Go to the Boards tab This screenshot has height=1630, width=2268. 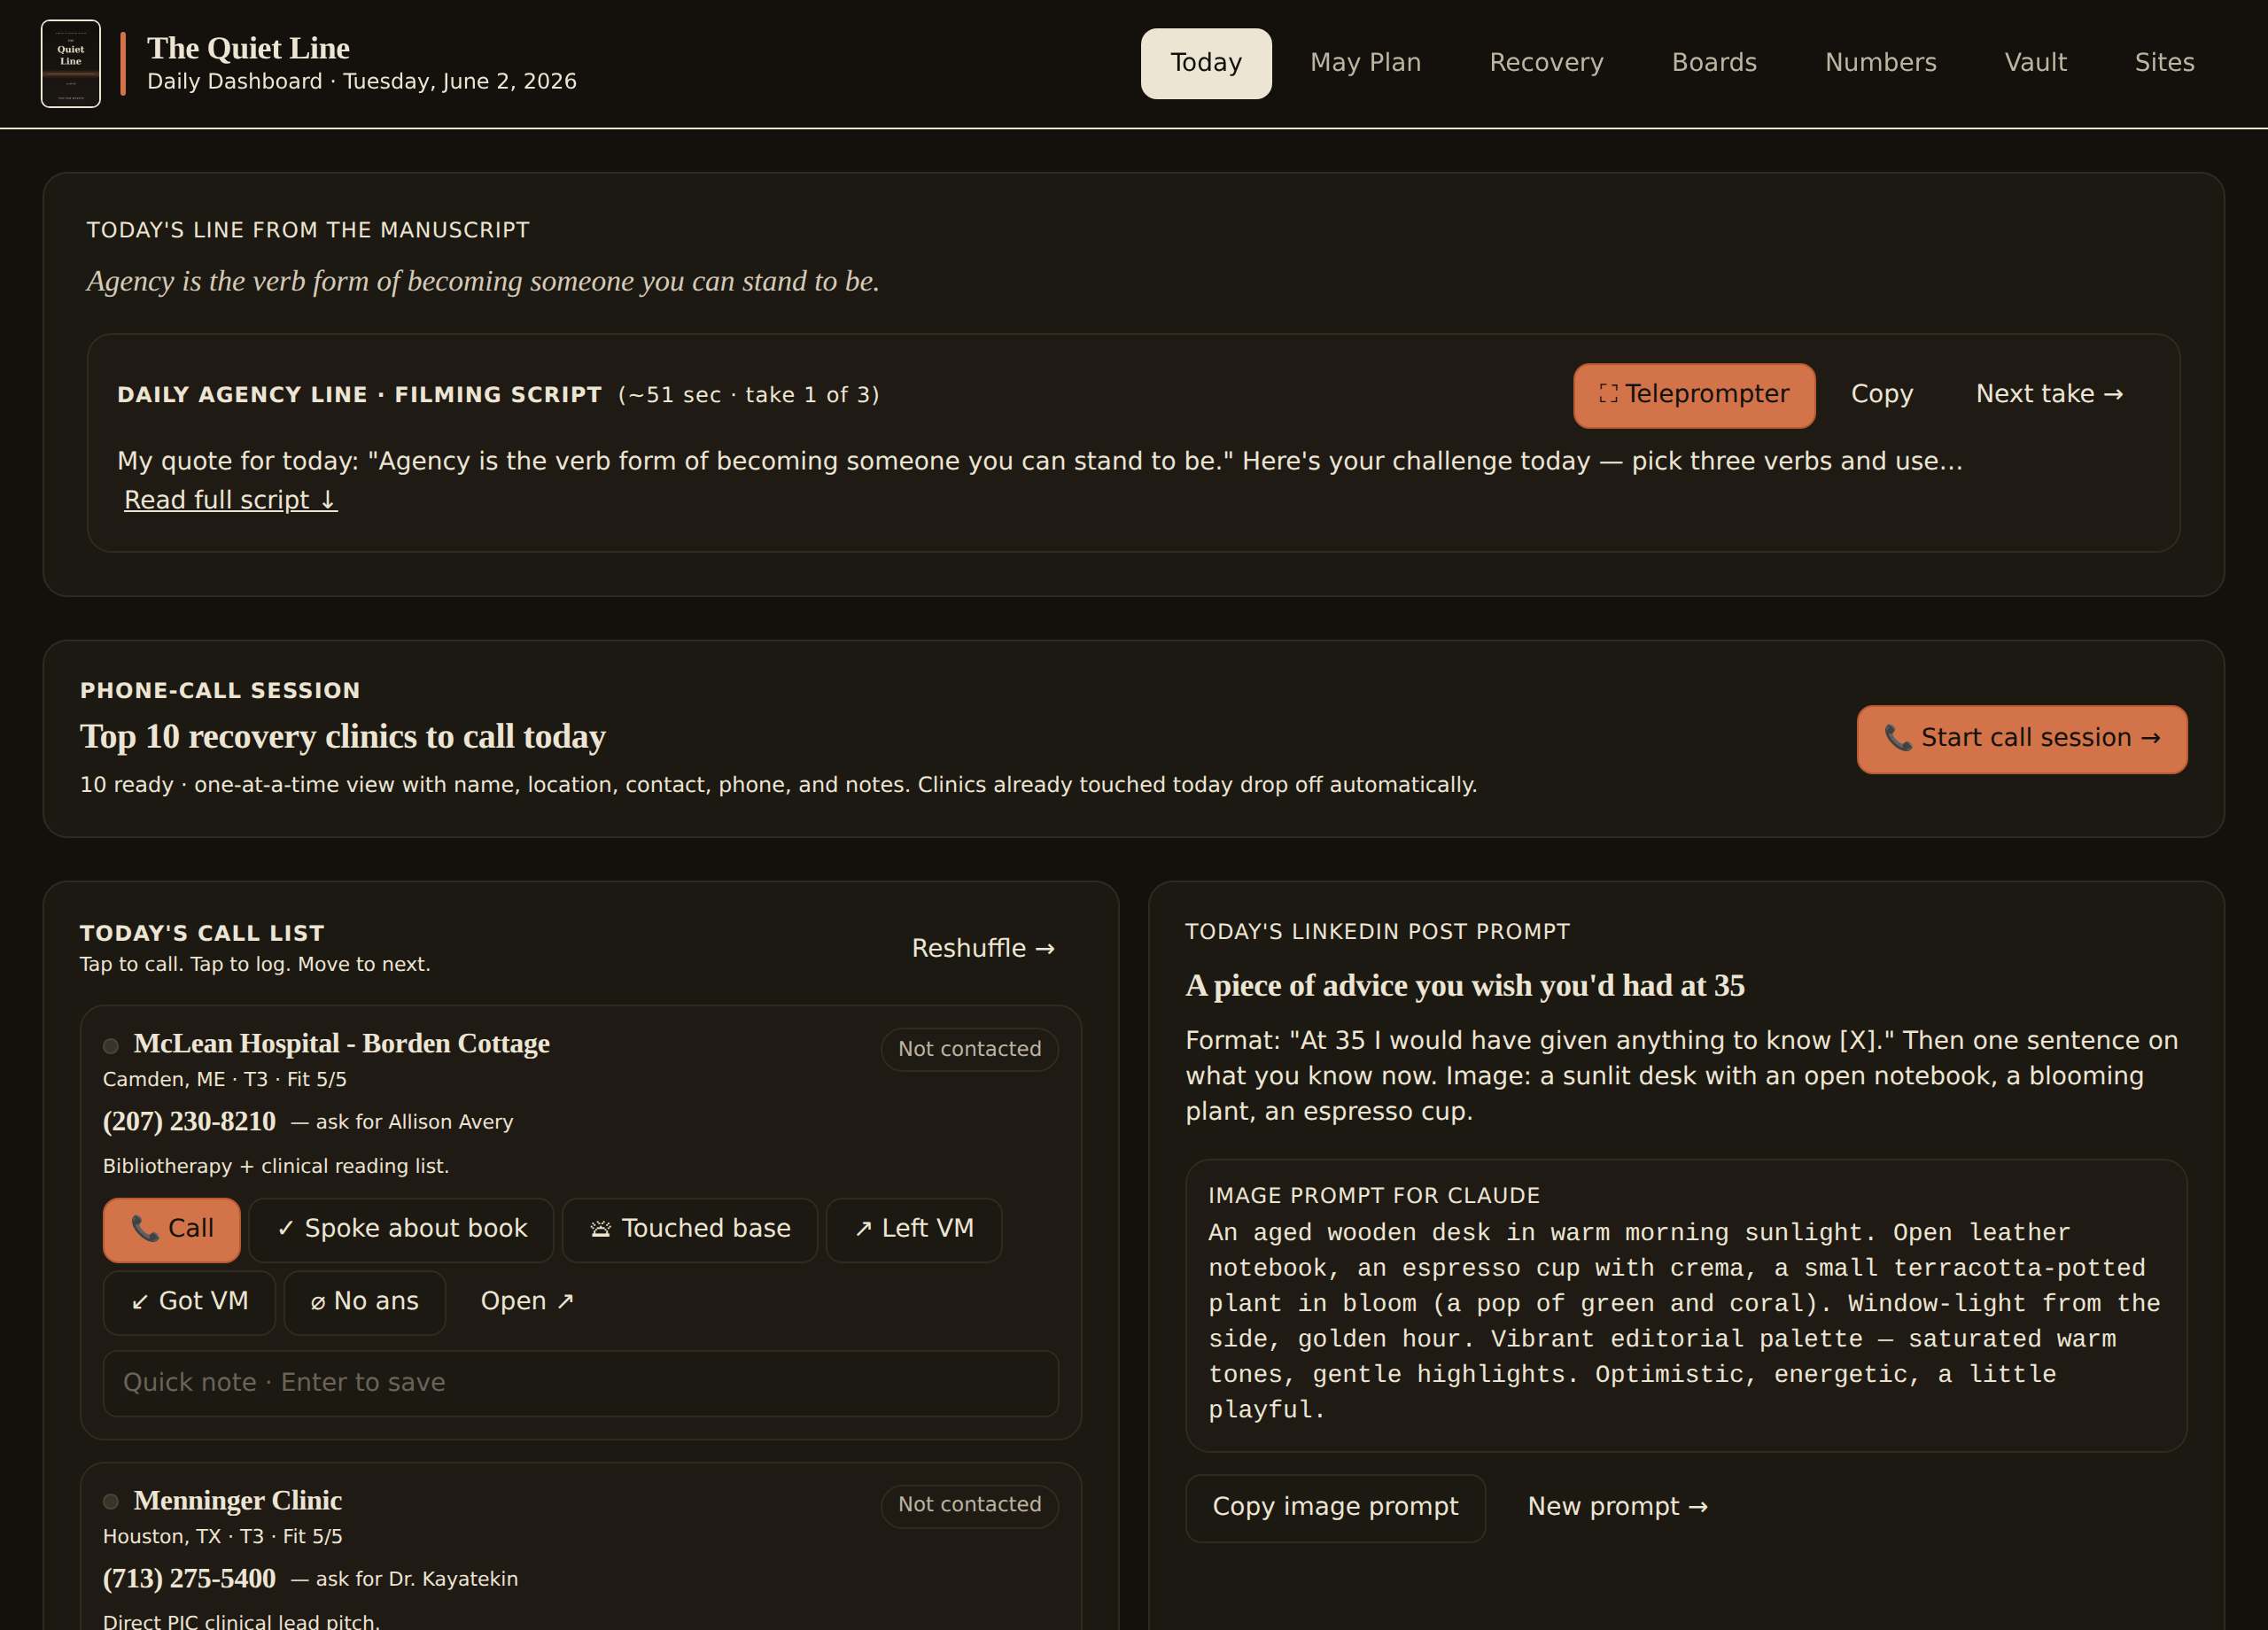pyautogui.click(x=1714, y=63)
